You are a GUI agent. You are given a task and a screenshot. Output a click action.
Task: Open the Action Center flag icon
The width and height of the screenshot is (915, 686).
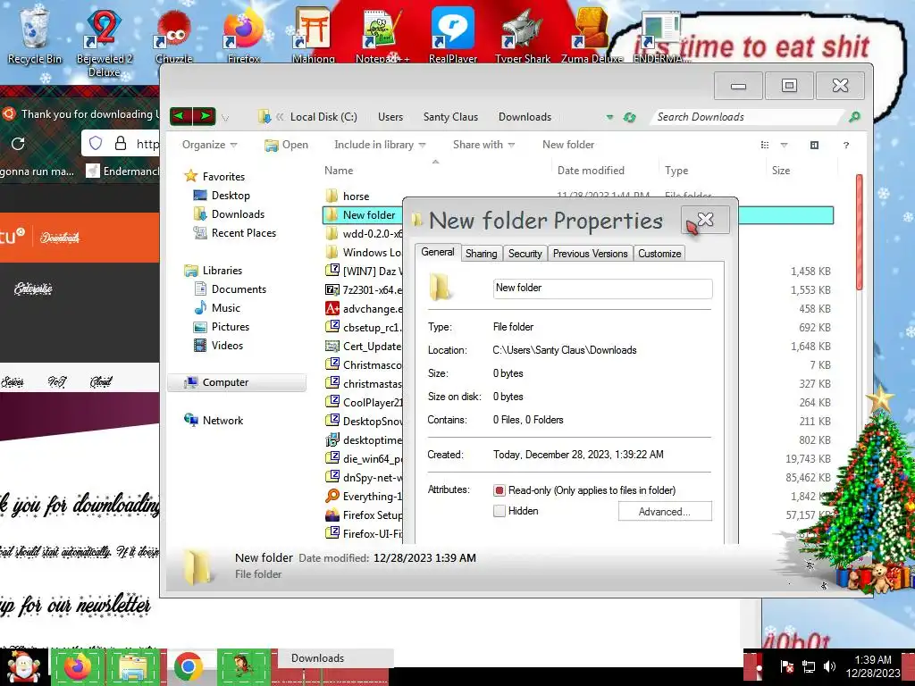786,666
